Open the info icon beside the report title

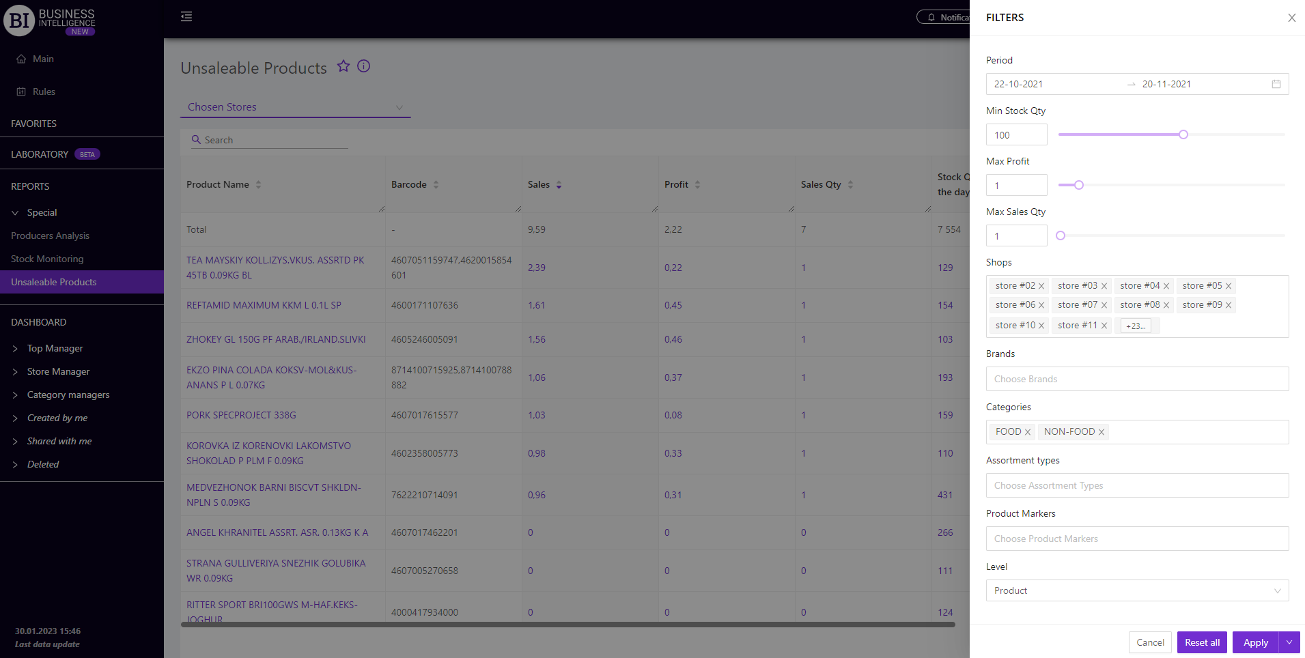[x=364, y=66]
